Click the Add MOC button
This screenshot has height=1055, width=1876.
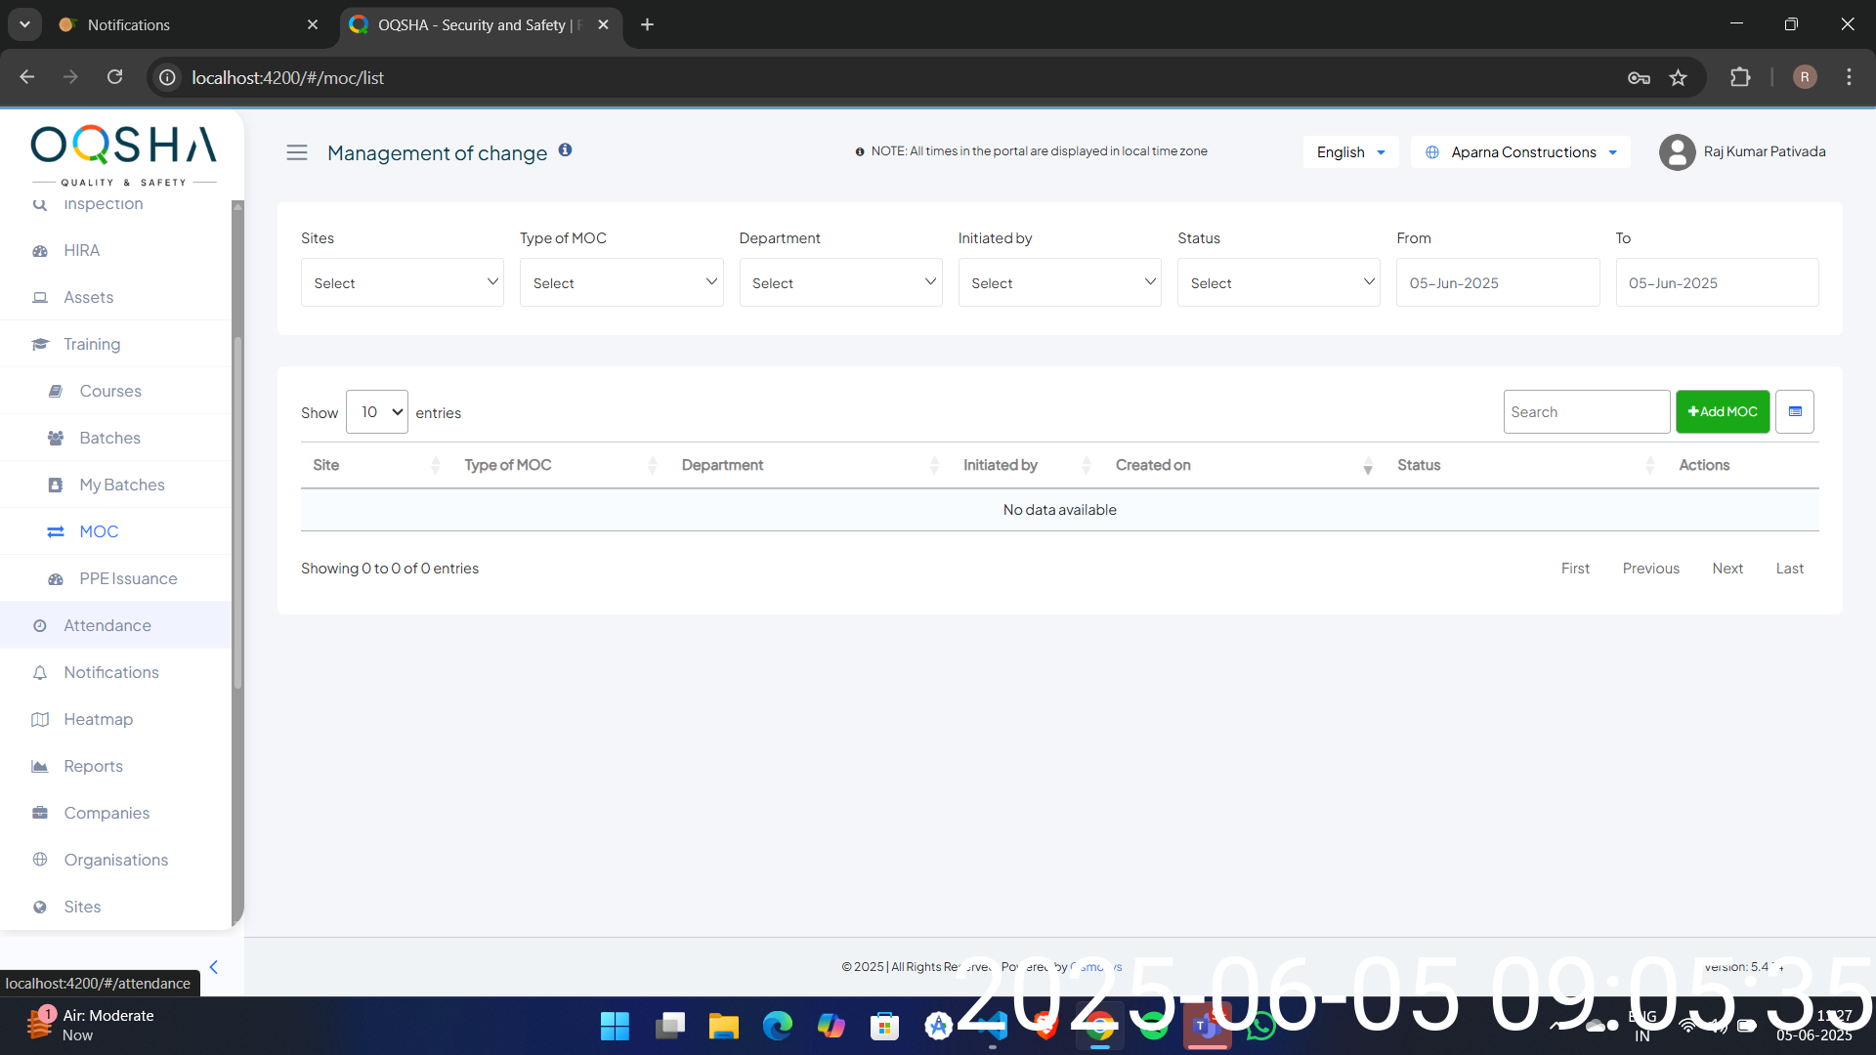click(1722, 411)
